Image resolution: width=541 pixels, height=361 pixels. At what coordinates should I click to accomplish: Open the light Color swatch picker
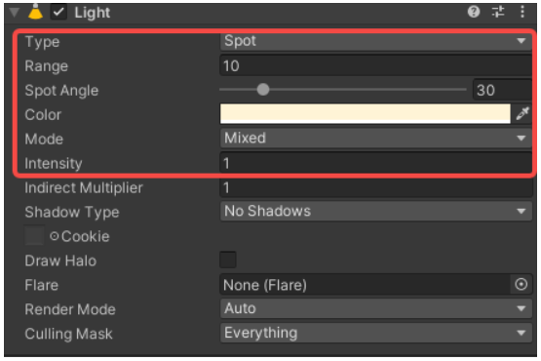(x=365, y=113)
